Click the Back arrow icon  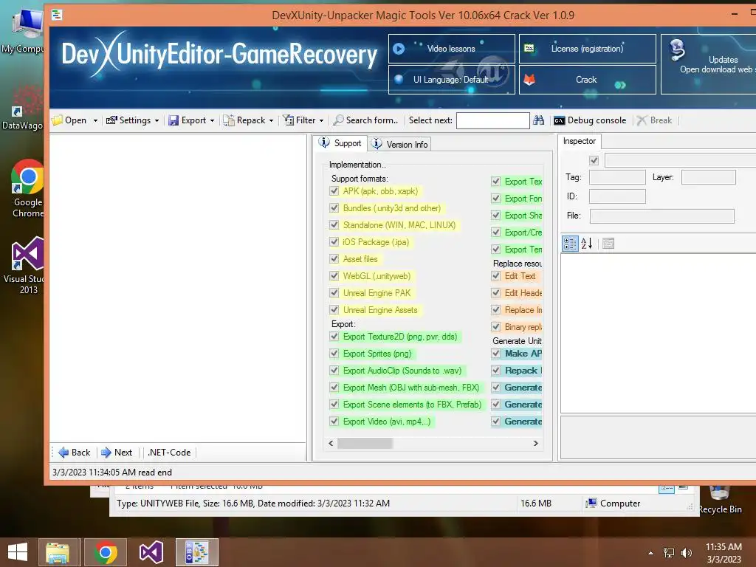[x=63, y=453]
